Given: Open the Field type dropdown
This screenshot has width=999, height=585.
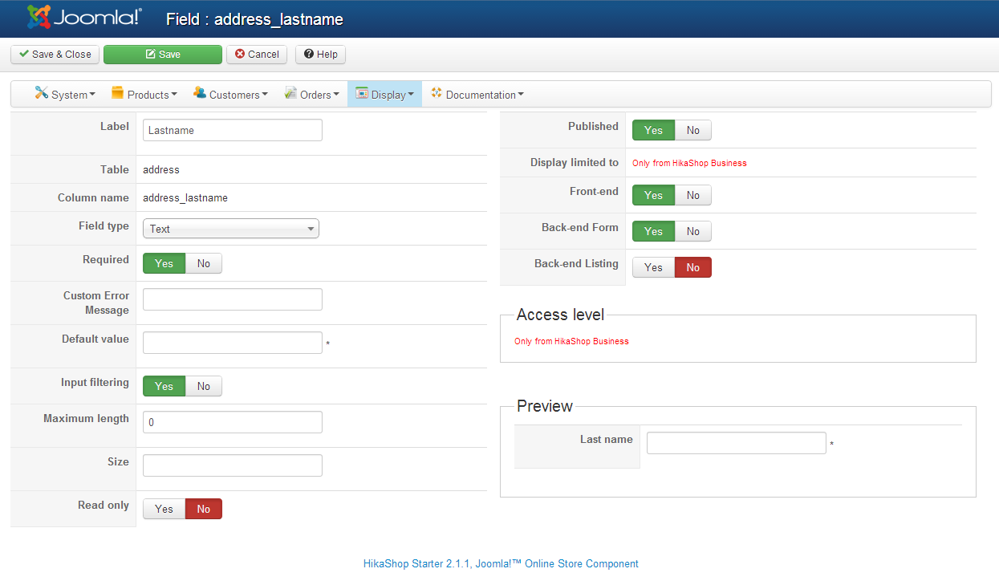Looking at the screenshot, I should pyautogui.click(x=231, y=229).
